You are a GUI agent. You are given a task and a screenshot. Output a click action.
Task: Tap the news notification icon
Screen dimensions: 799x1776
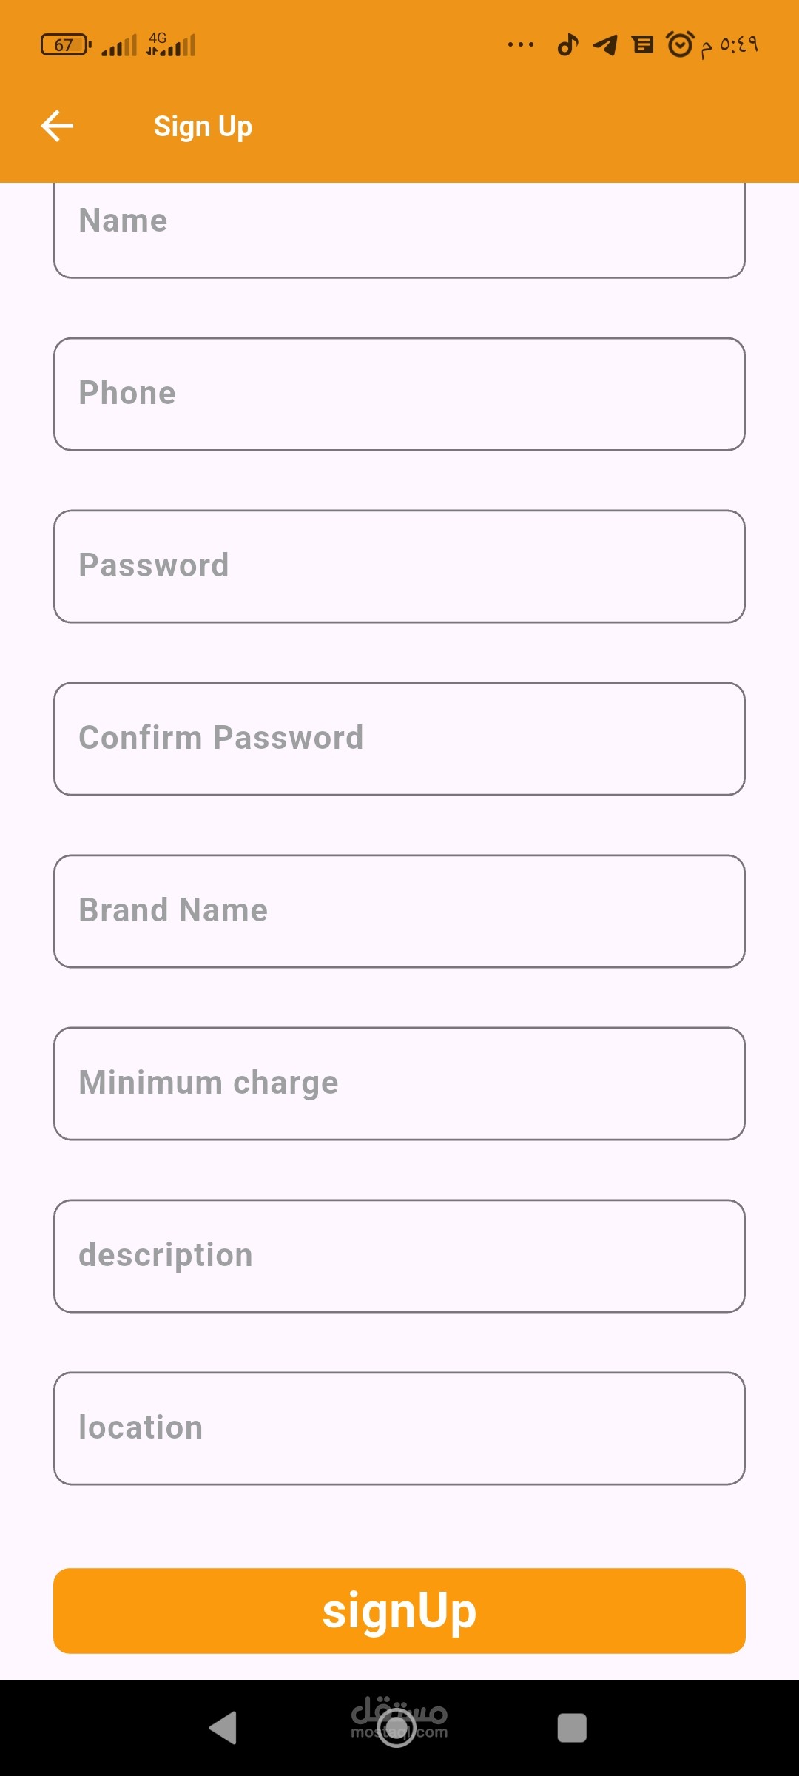(643, 45)
